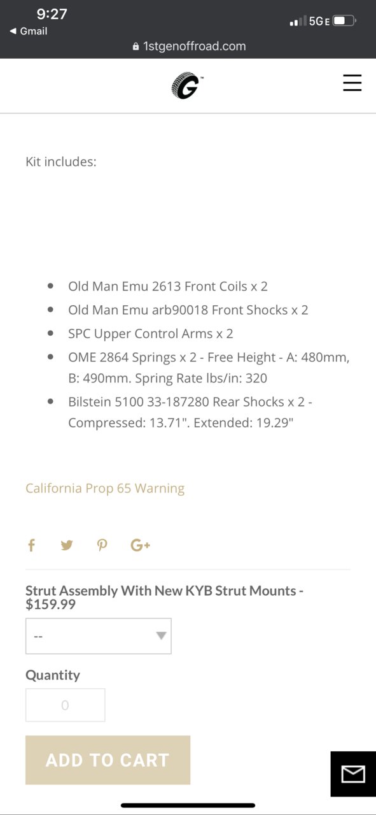376x815 pixels.
Task: Share on Twitter bird icon
Action: [x=67, y=545]
